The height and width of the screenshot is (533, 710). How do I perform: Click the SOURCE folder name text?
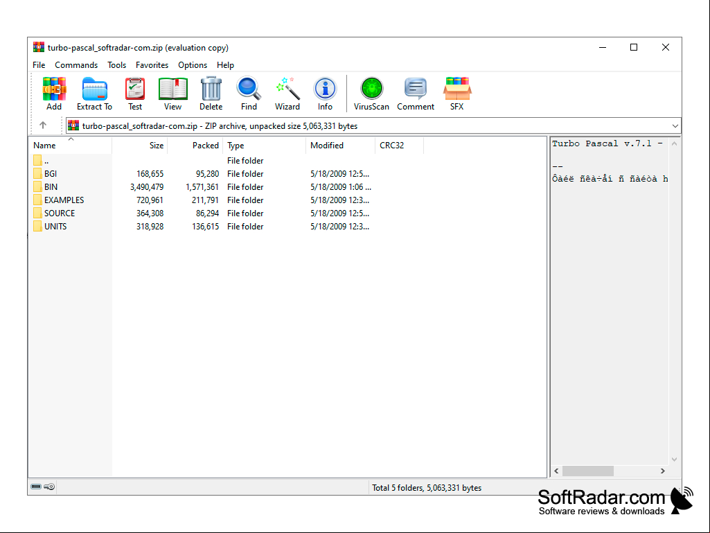[60, 213]
